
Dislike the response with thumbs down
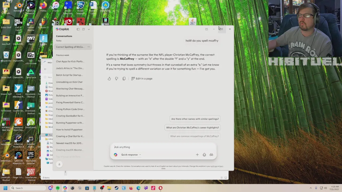tap(116, 79)
